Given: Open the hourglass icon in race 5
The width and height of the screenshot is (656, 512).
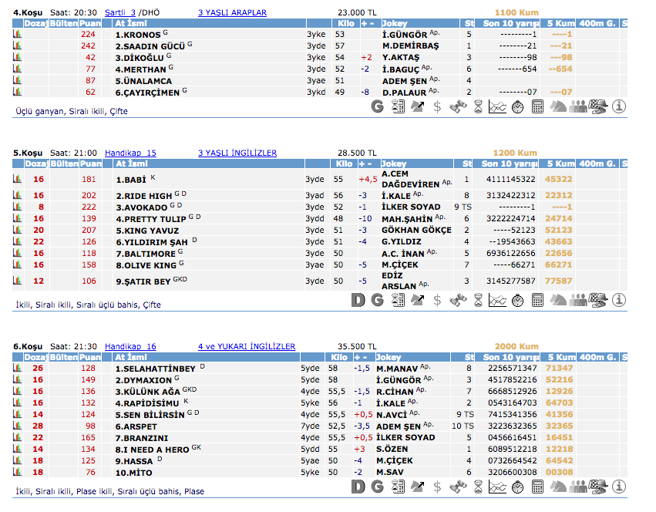Looking at the screenshot, I should pyautogui.click(x=478, y=300).
